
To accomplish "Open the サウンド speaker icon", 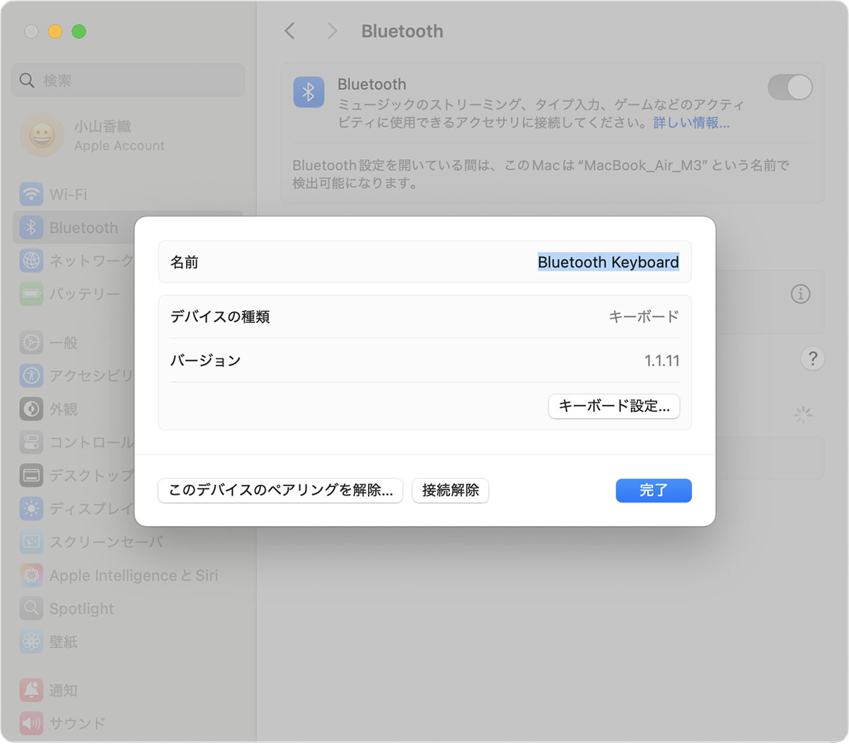I will tap(31, 723).
